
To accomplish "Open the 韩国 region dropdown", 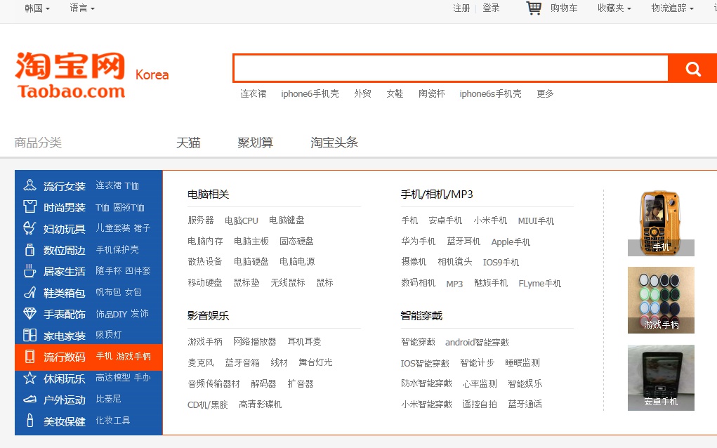I will pos(37,8).
